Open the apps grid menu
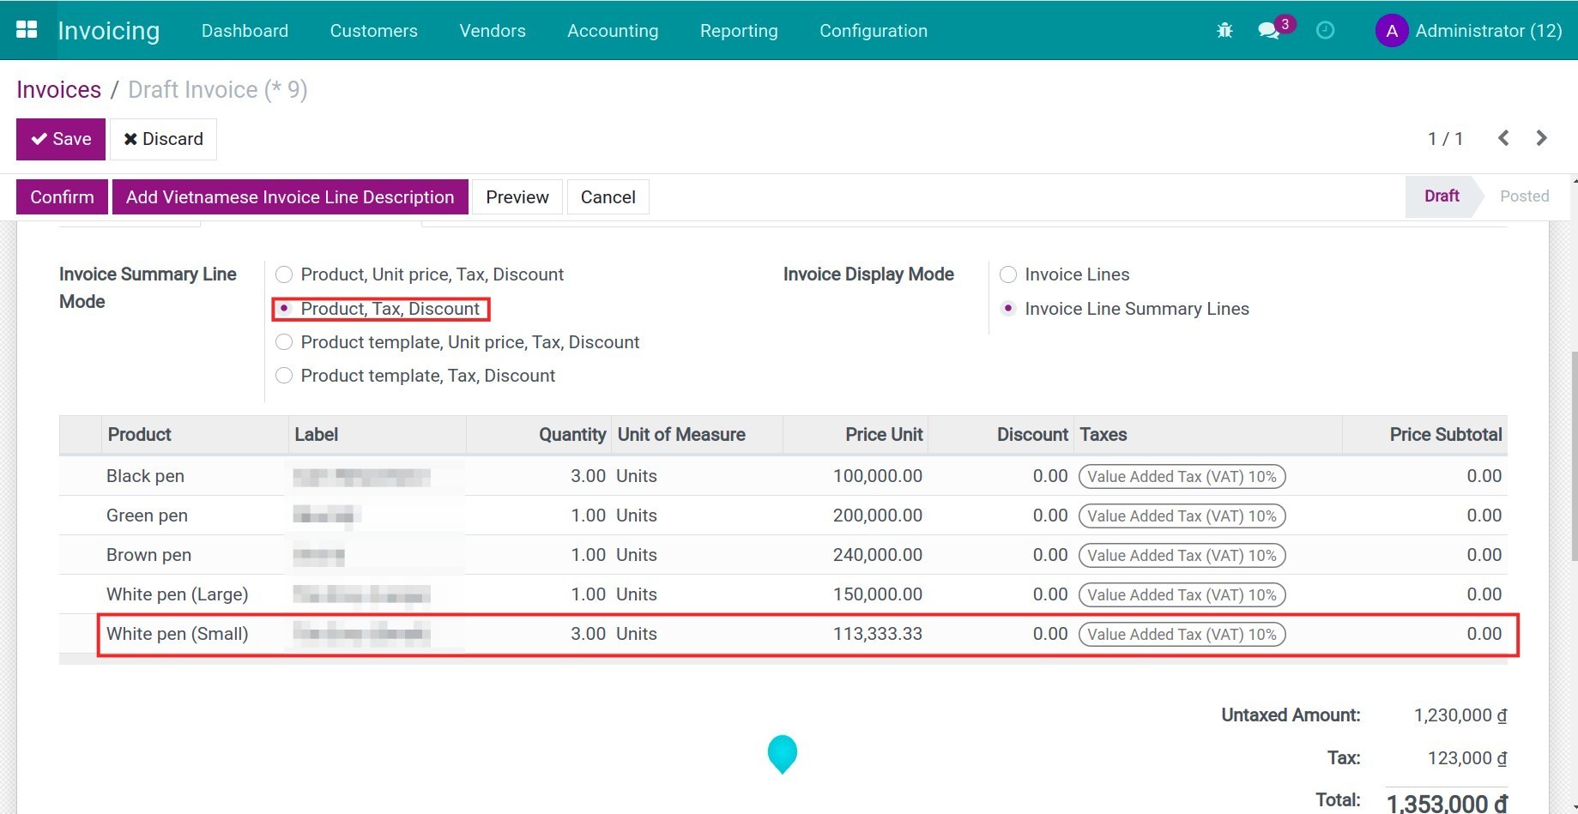This screenshot has width=1578, height=814. [27, 28]
